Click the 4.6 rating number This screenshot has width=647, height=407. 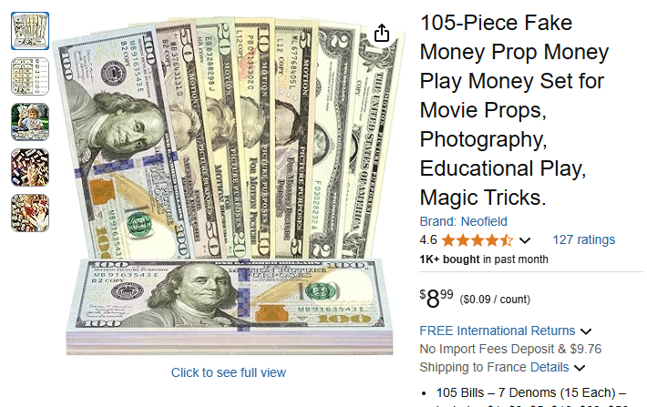[428, 240]
